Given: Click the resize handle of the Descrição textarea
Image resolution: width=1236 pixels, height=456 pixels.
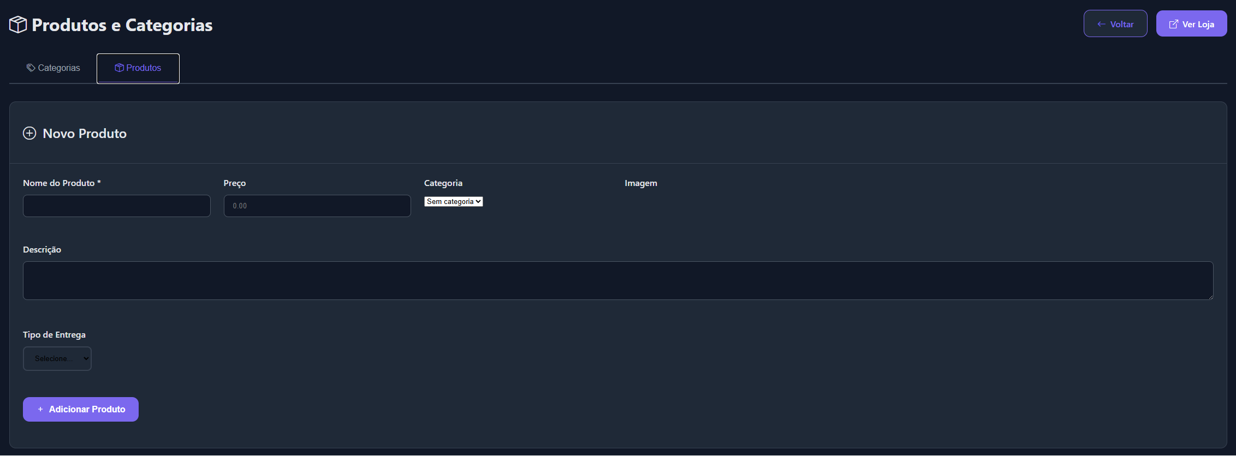Looking at the screenshot, I should tap(1210, 296).
